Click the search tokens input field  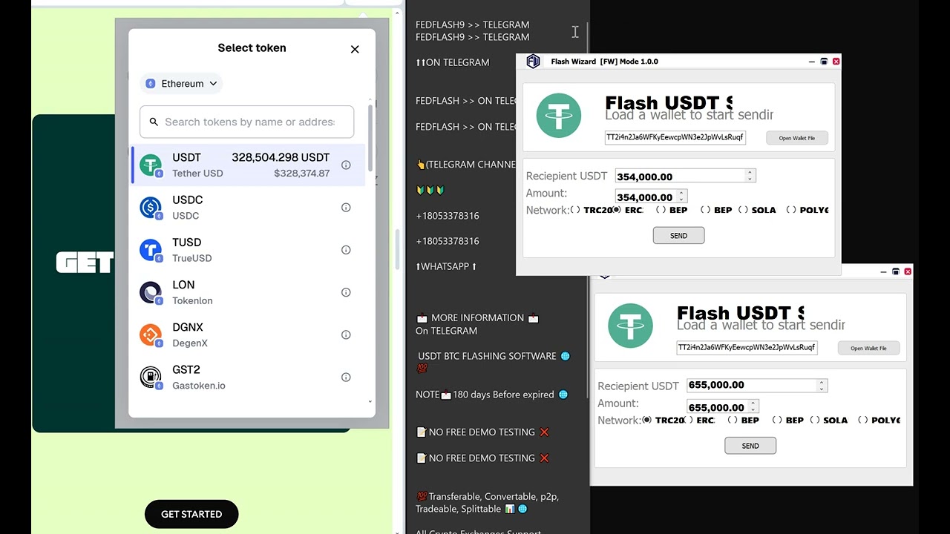click(x=246, y=122)
